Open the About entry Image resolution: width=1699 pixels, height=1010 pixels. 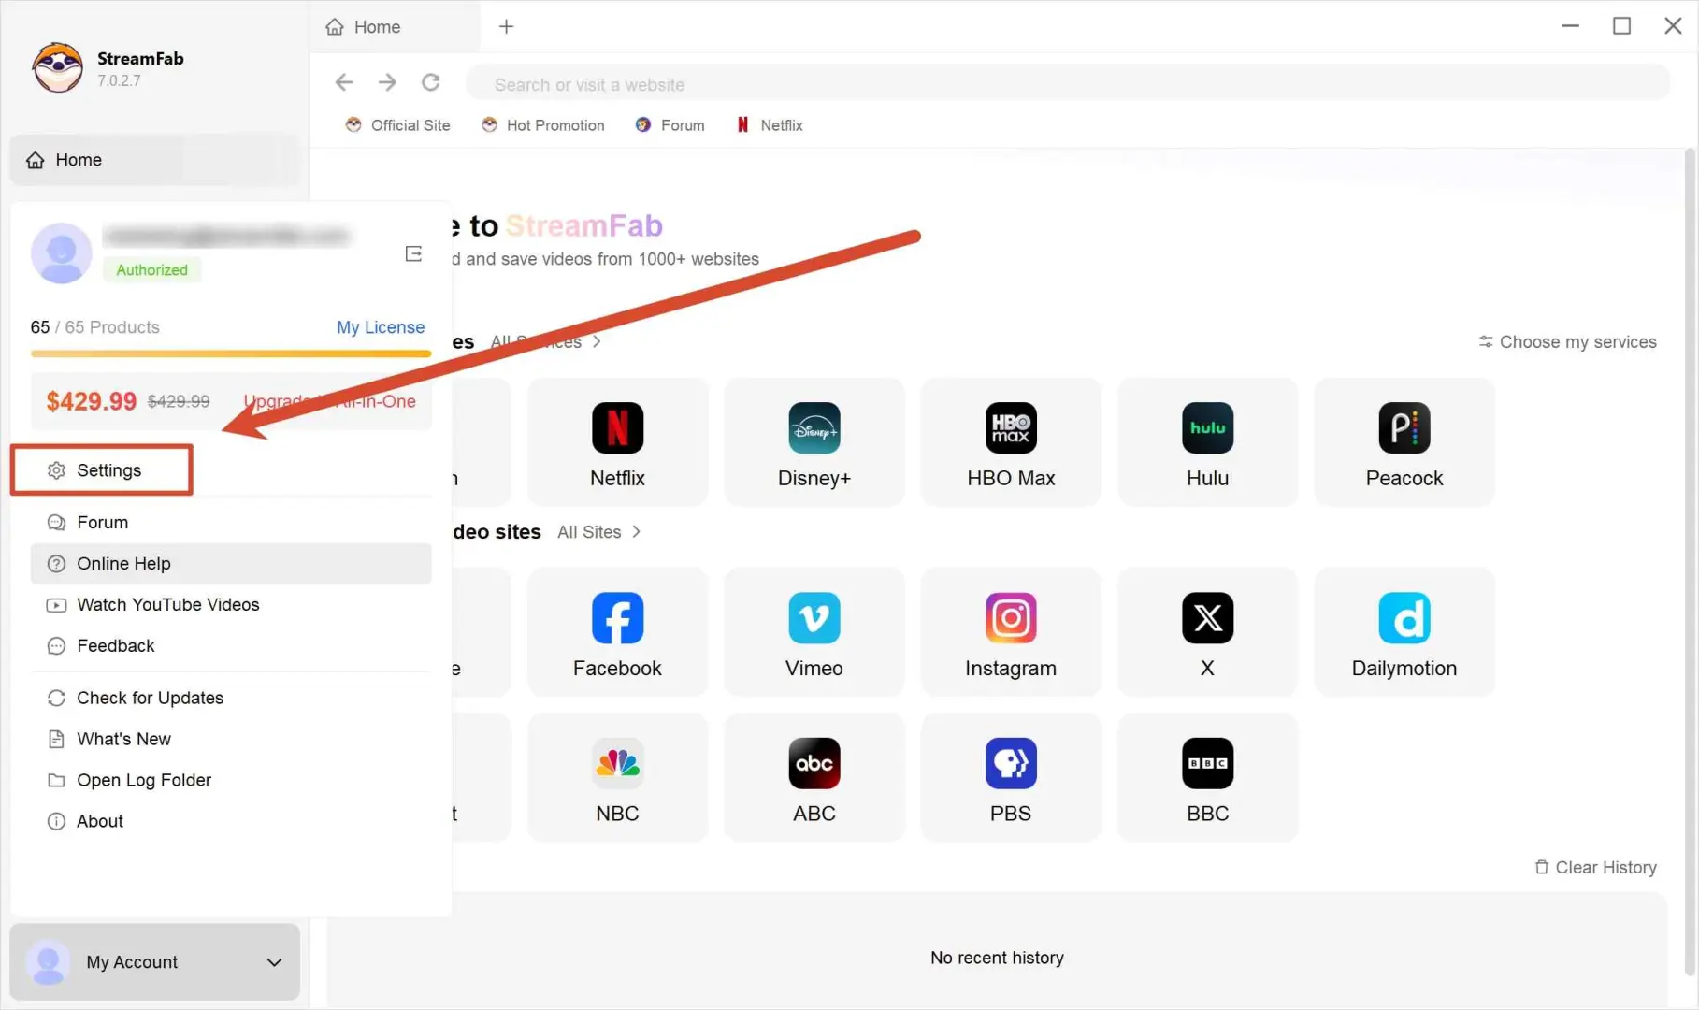231,821
